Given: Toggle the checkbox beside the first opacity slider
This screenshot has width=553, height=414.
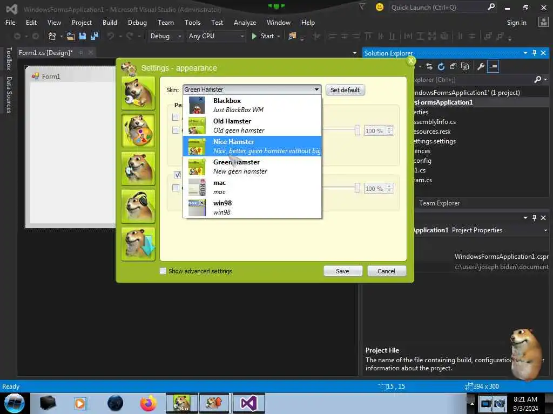Looking at the screenshot, I should click(176, 130).
